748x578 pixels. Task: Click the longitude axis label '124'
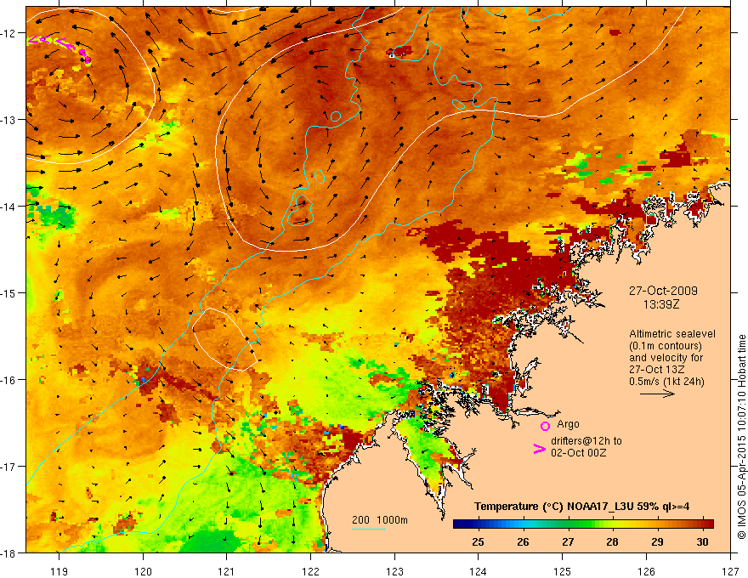tap(479, 571)
